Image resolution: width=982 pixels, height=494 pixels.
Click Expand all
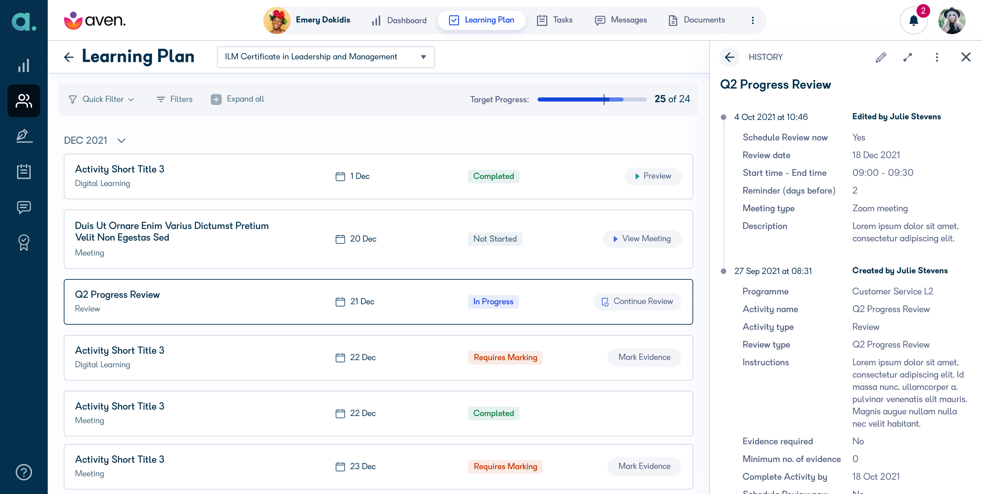tap(238, 99)
